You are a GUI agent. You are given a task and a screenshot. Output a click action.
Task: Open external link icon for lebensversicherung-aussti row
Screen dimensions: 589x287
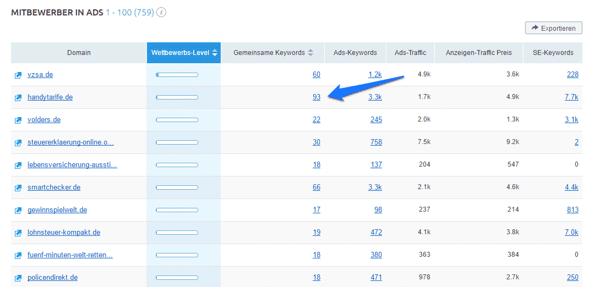tap(18, 165)
